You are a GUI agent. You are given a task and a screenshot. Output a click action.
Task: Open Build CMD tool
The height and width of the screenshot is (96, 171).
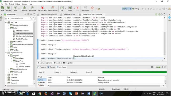(x=85, y=9)
